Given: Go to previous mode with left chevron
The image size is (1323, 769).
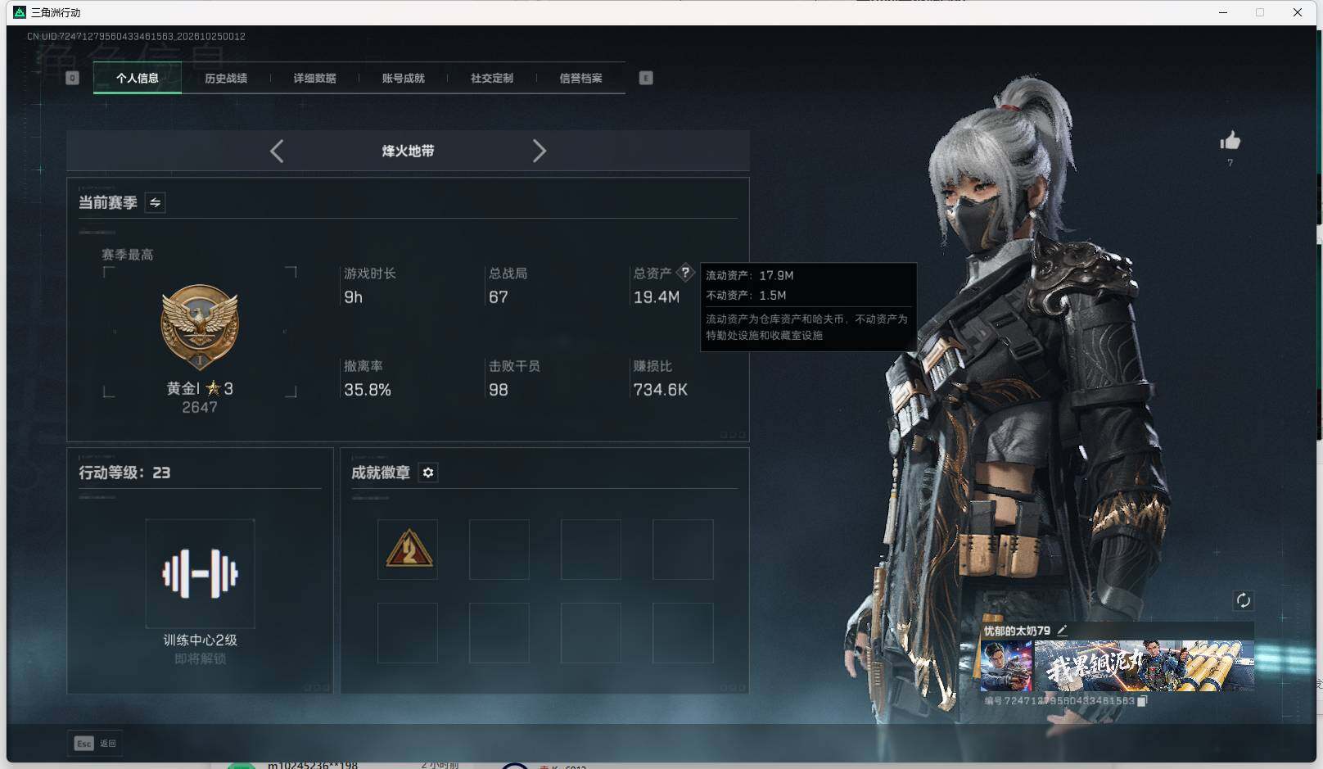Looking at the screenshot, I should pos(277,151).
